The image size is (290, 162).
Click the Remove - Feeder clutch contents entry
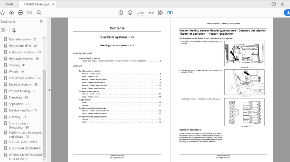pos(121,74)
